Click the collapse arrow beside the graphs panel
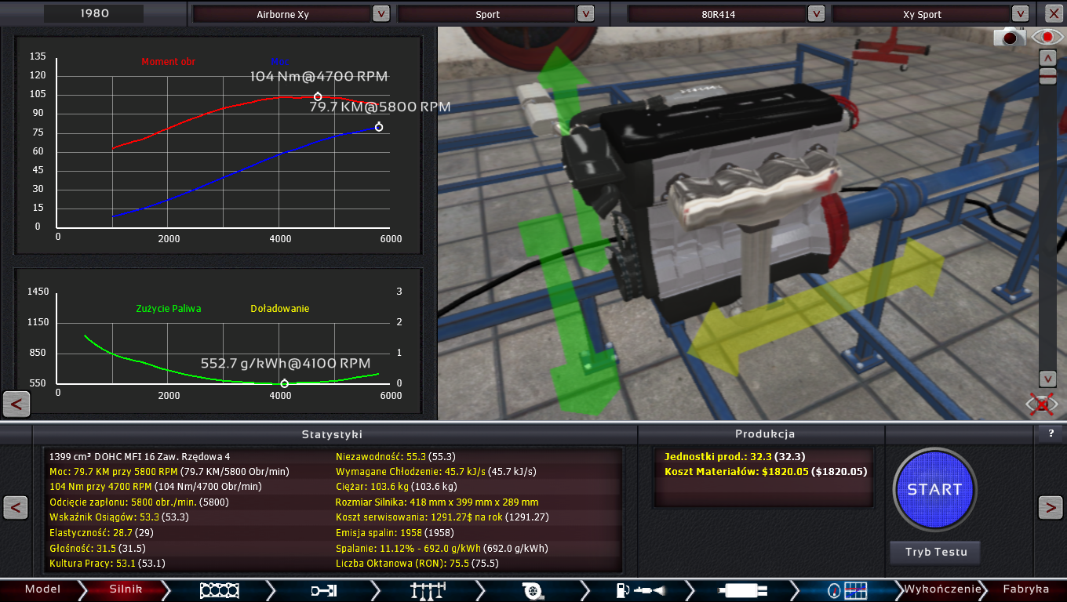This screenshot has width=1067, height=602. (x=16, y=404)
